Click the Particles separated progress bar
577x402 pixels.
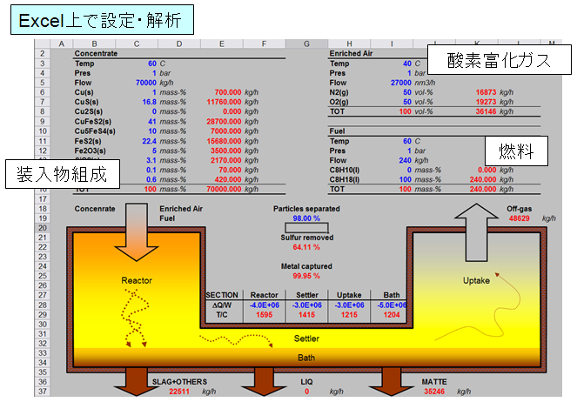[x=305, y=228]
